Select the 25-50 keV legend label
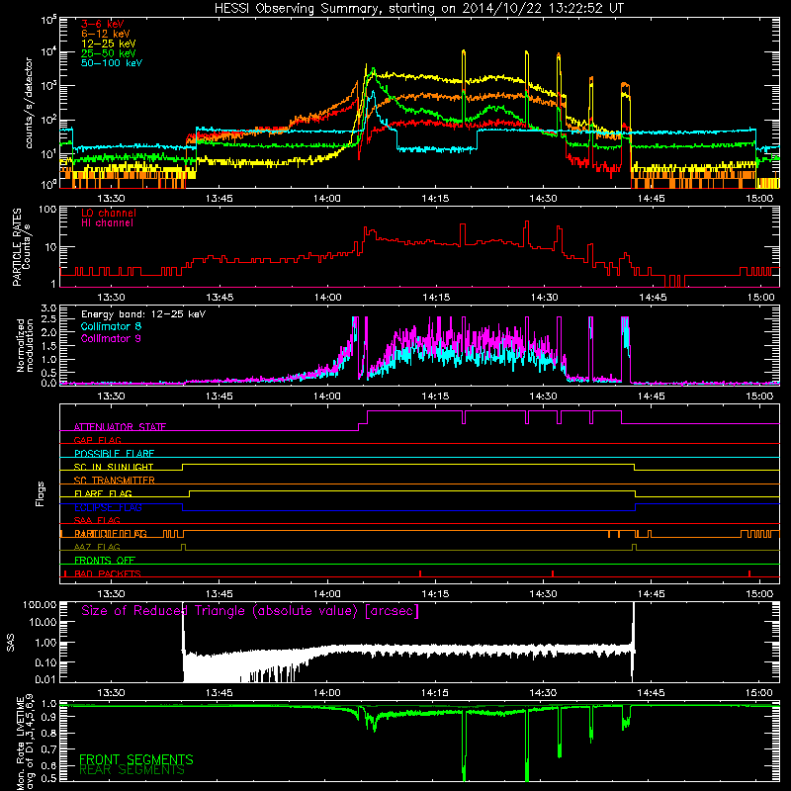The width and height of the screenshot is (791, 791). tap(109, 53)
